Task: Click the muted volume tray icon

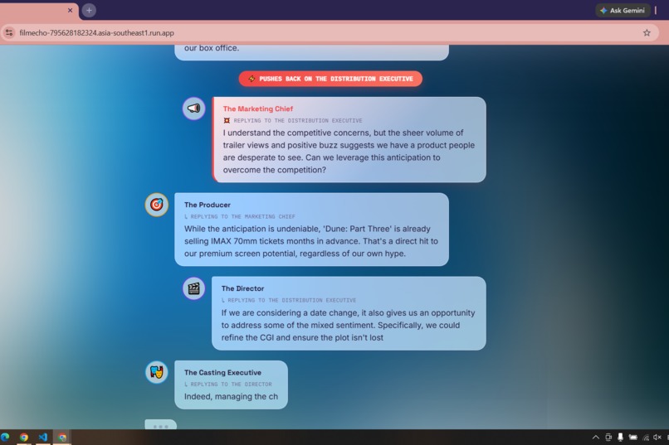Action: pyautogui.click(x=657, y=437)
